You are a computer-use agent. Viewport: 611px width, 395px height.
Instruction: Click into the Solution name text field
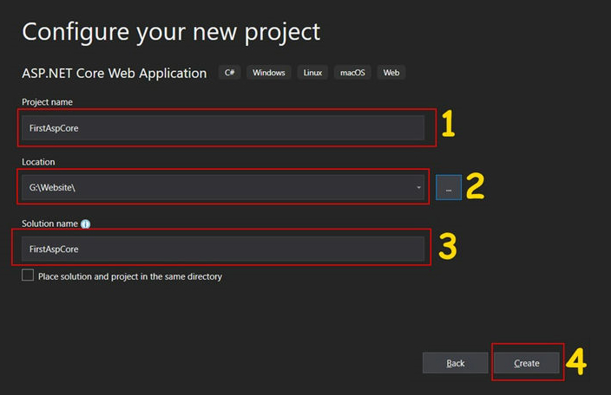pyautogui.click(x=223, y=249)
